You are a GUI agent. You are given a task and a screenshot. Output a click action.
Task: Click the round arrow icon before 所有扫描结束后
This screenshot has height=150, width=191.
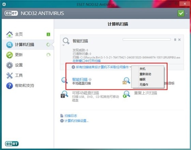pyautogui.click(x=73, y=67)
